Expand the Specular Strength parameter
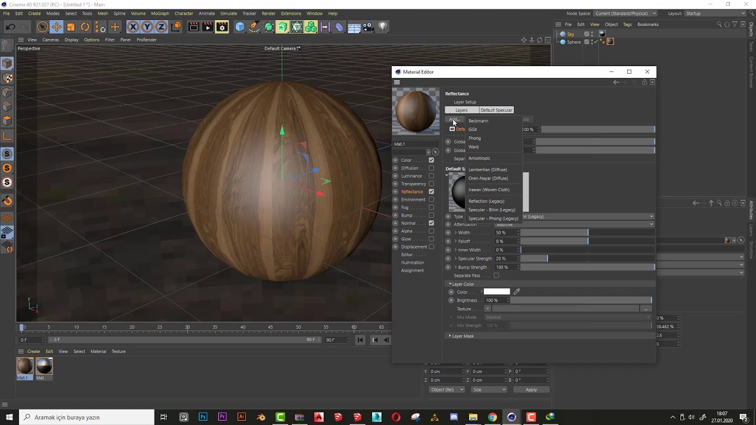This screenshot has height=425, width=756. 455,259
